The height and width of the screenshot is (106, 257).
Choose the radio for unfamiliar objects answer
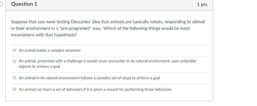point(15,61)
